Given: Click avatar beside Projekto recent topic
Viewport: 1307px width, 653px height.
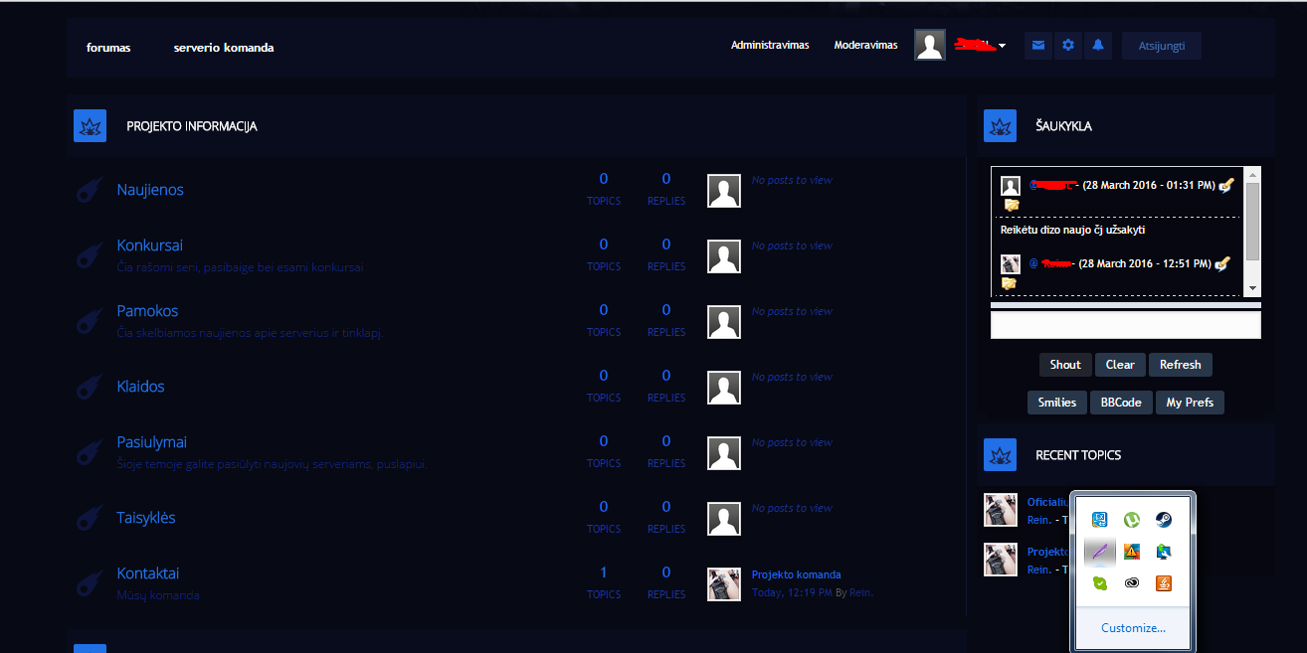Looking at the screenshot, I should click(1000, 560).
